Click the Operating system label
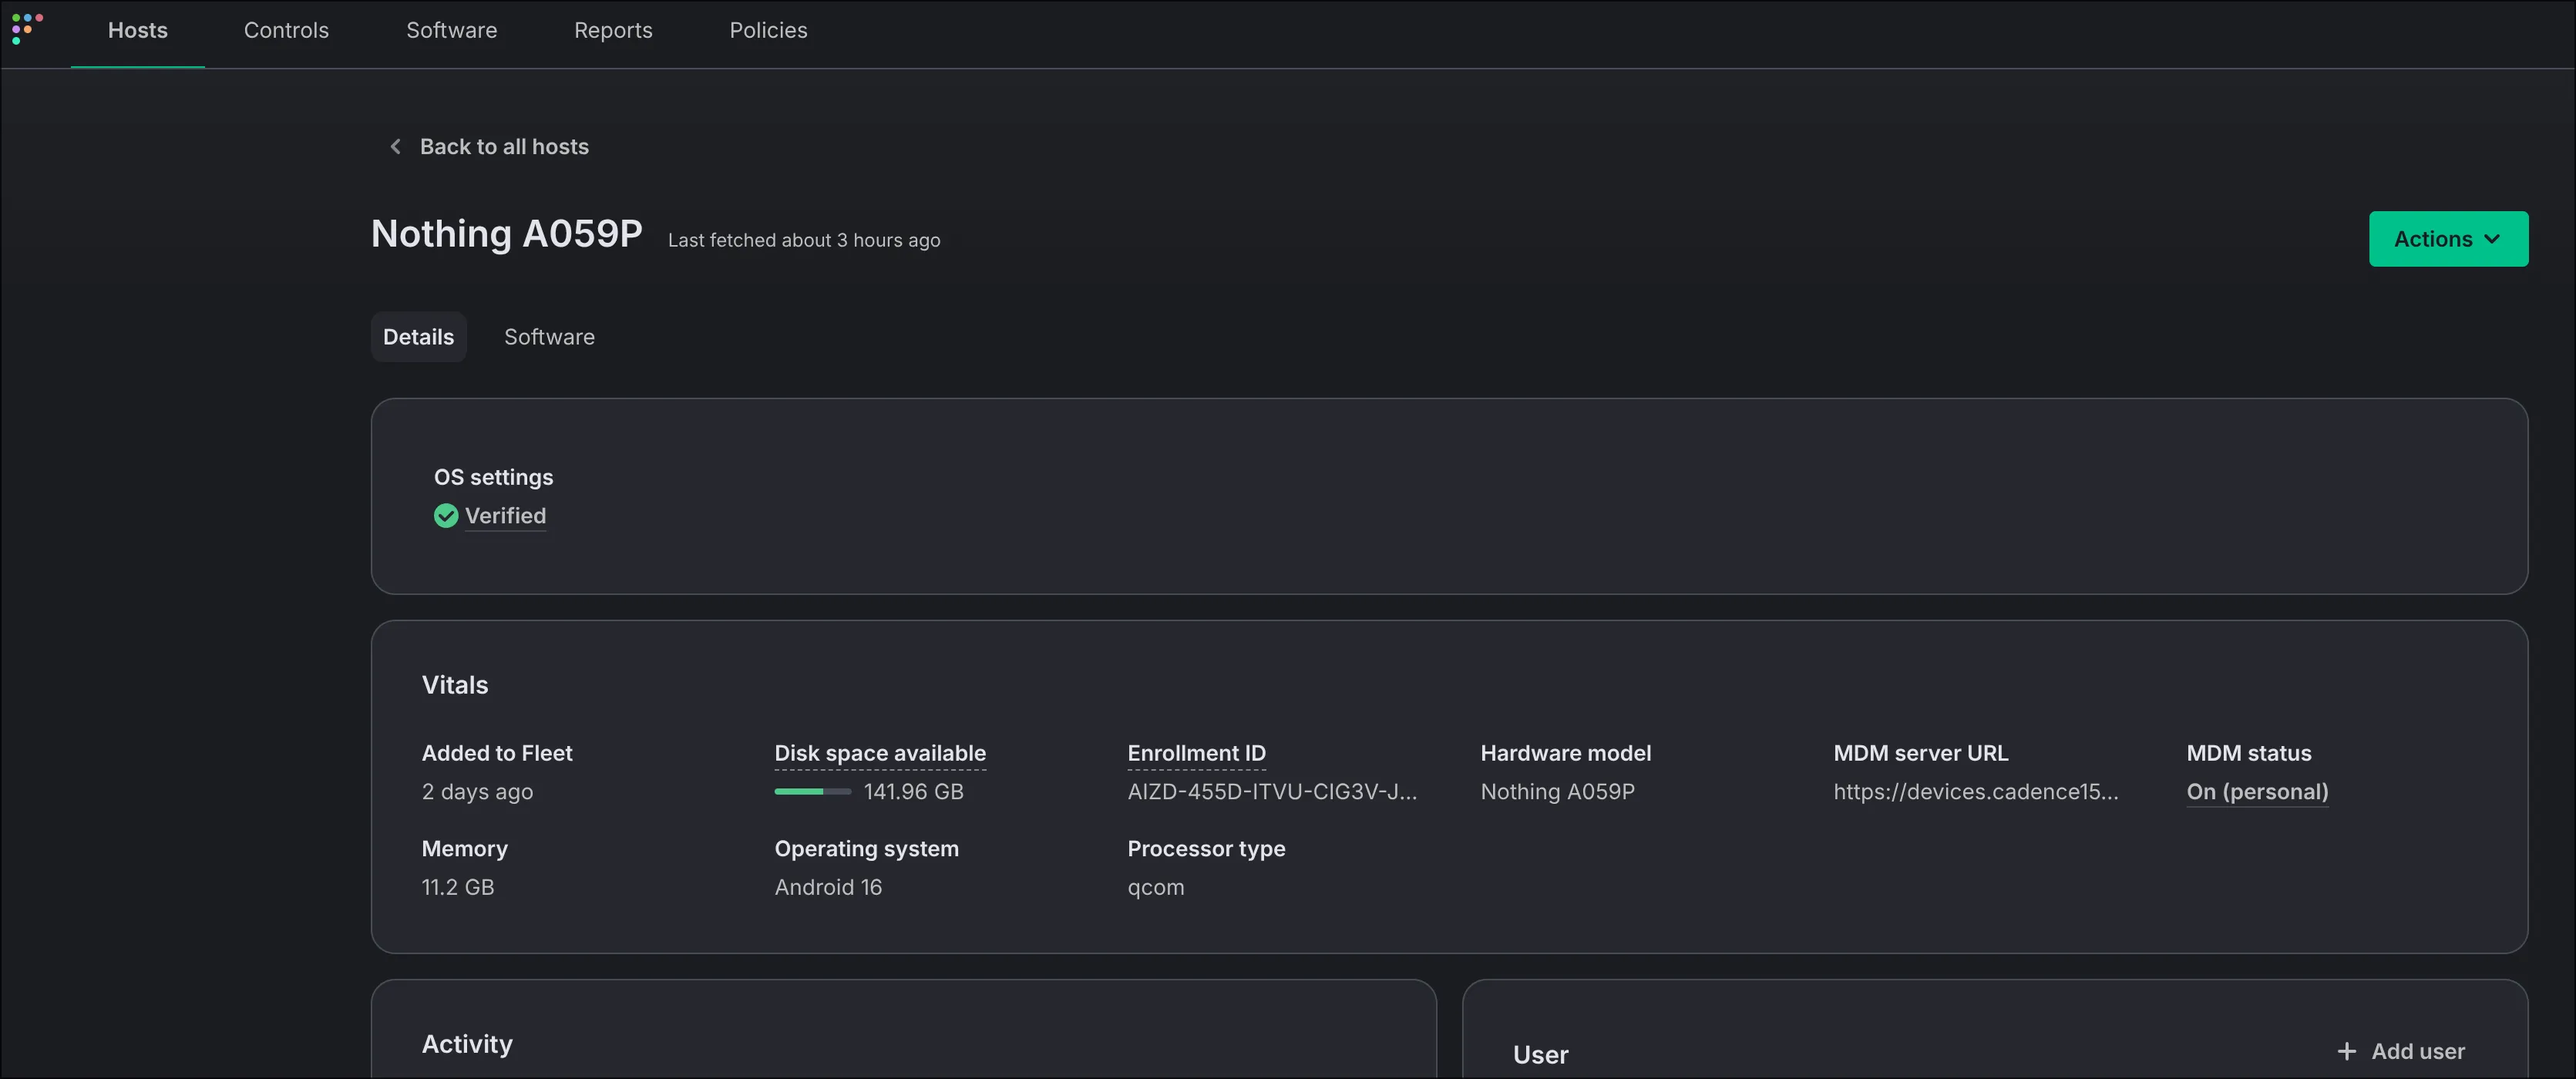The width and height of the screenshot is (2576, 1079). [x=866, y=849]
